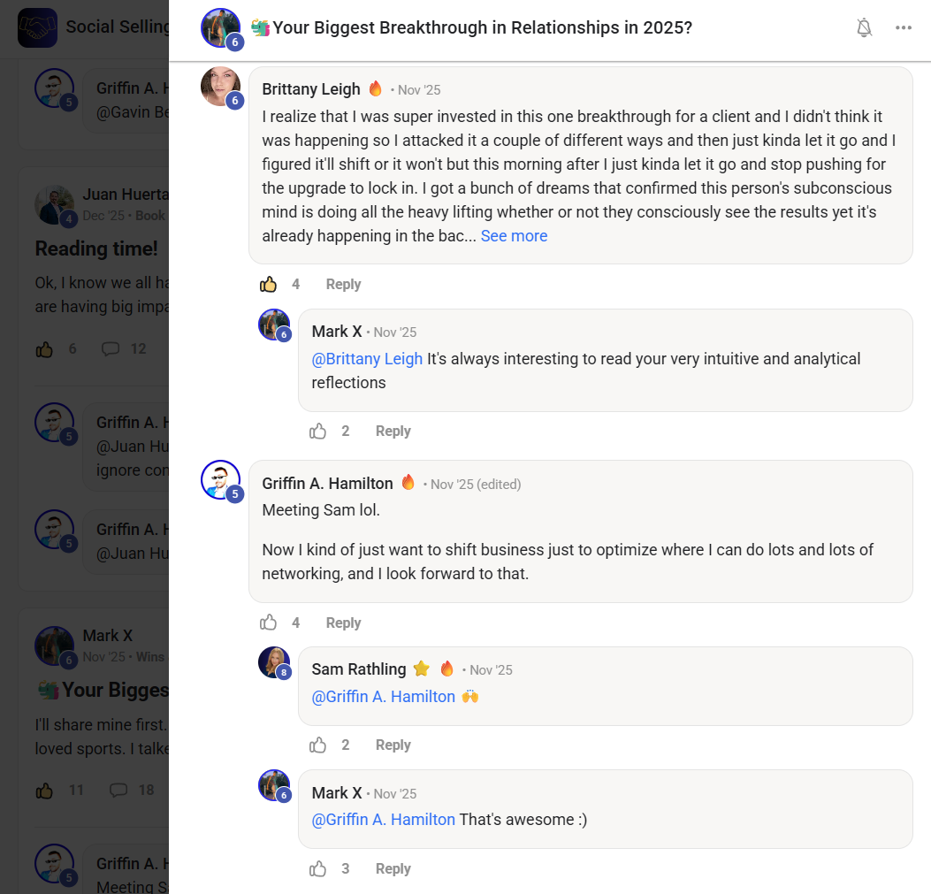Viewport: 931px width, 894px height.
Task: Open Brittany Leigh's profile avatar
Action: [219, 87]
